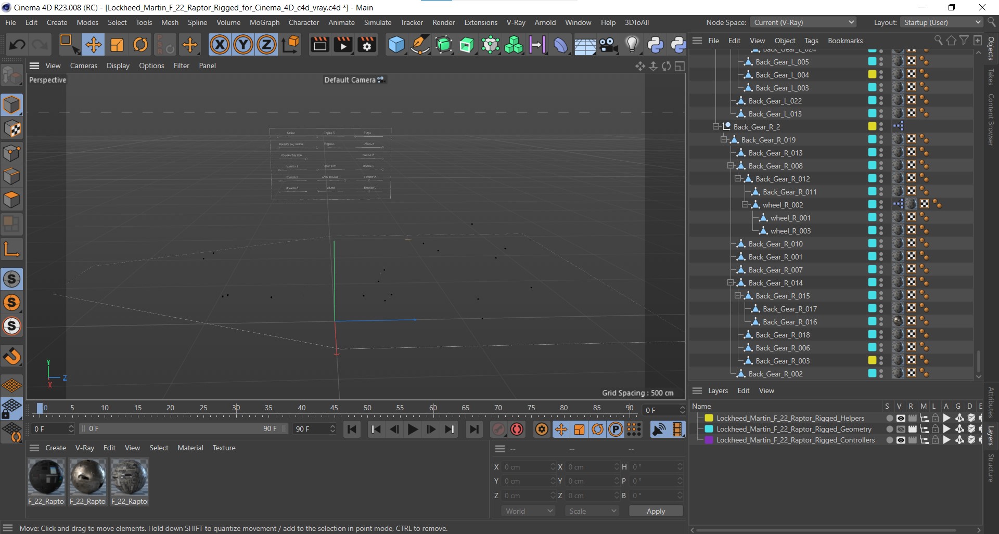Switch to Polygons mode
The height and width of the screenshot is (534, 999).
pos(11,200)
